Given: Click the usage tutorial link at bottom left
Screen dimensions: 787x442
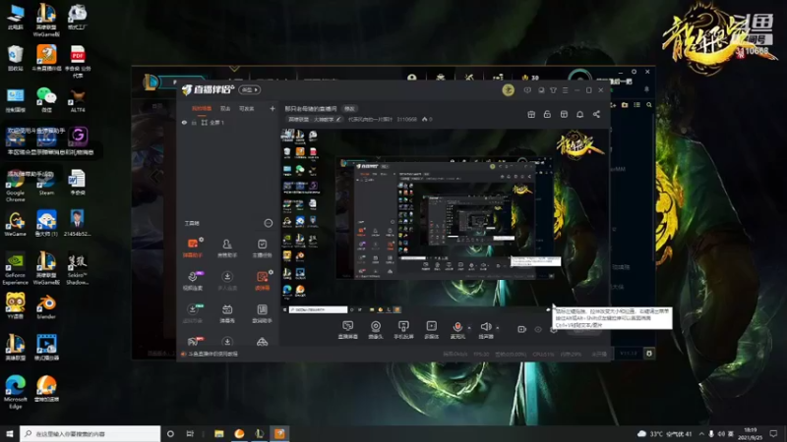Looking at the screenshot, I should click(x=212, y=354).
